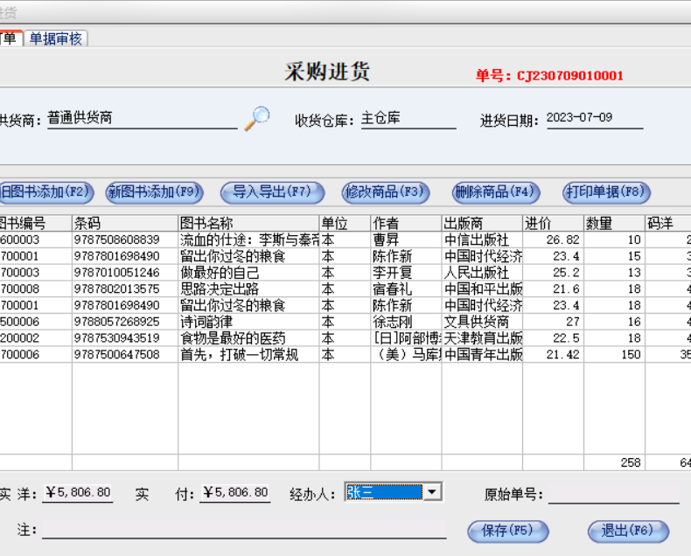Switch to the 单据审核 tab
Image resolution: width=691 pixels, height=556 pixels.
pos(55,38)
